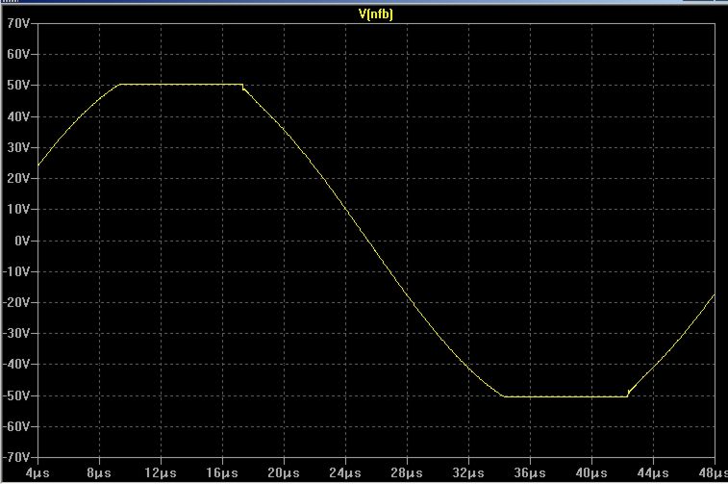
Task: Click the 50V vertical axis label
Action: pos(18,86)
